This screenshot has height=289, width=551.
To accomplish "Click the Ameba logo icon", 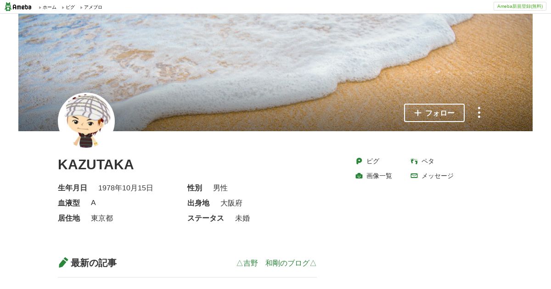I will coord(18,7).
